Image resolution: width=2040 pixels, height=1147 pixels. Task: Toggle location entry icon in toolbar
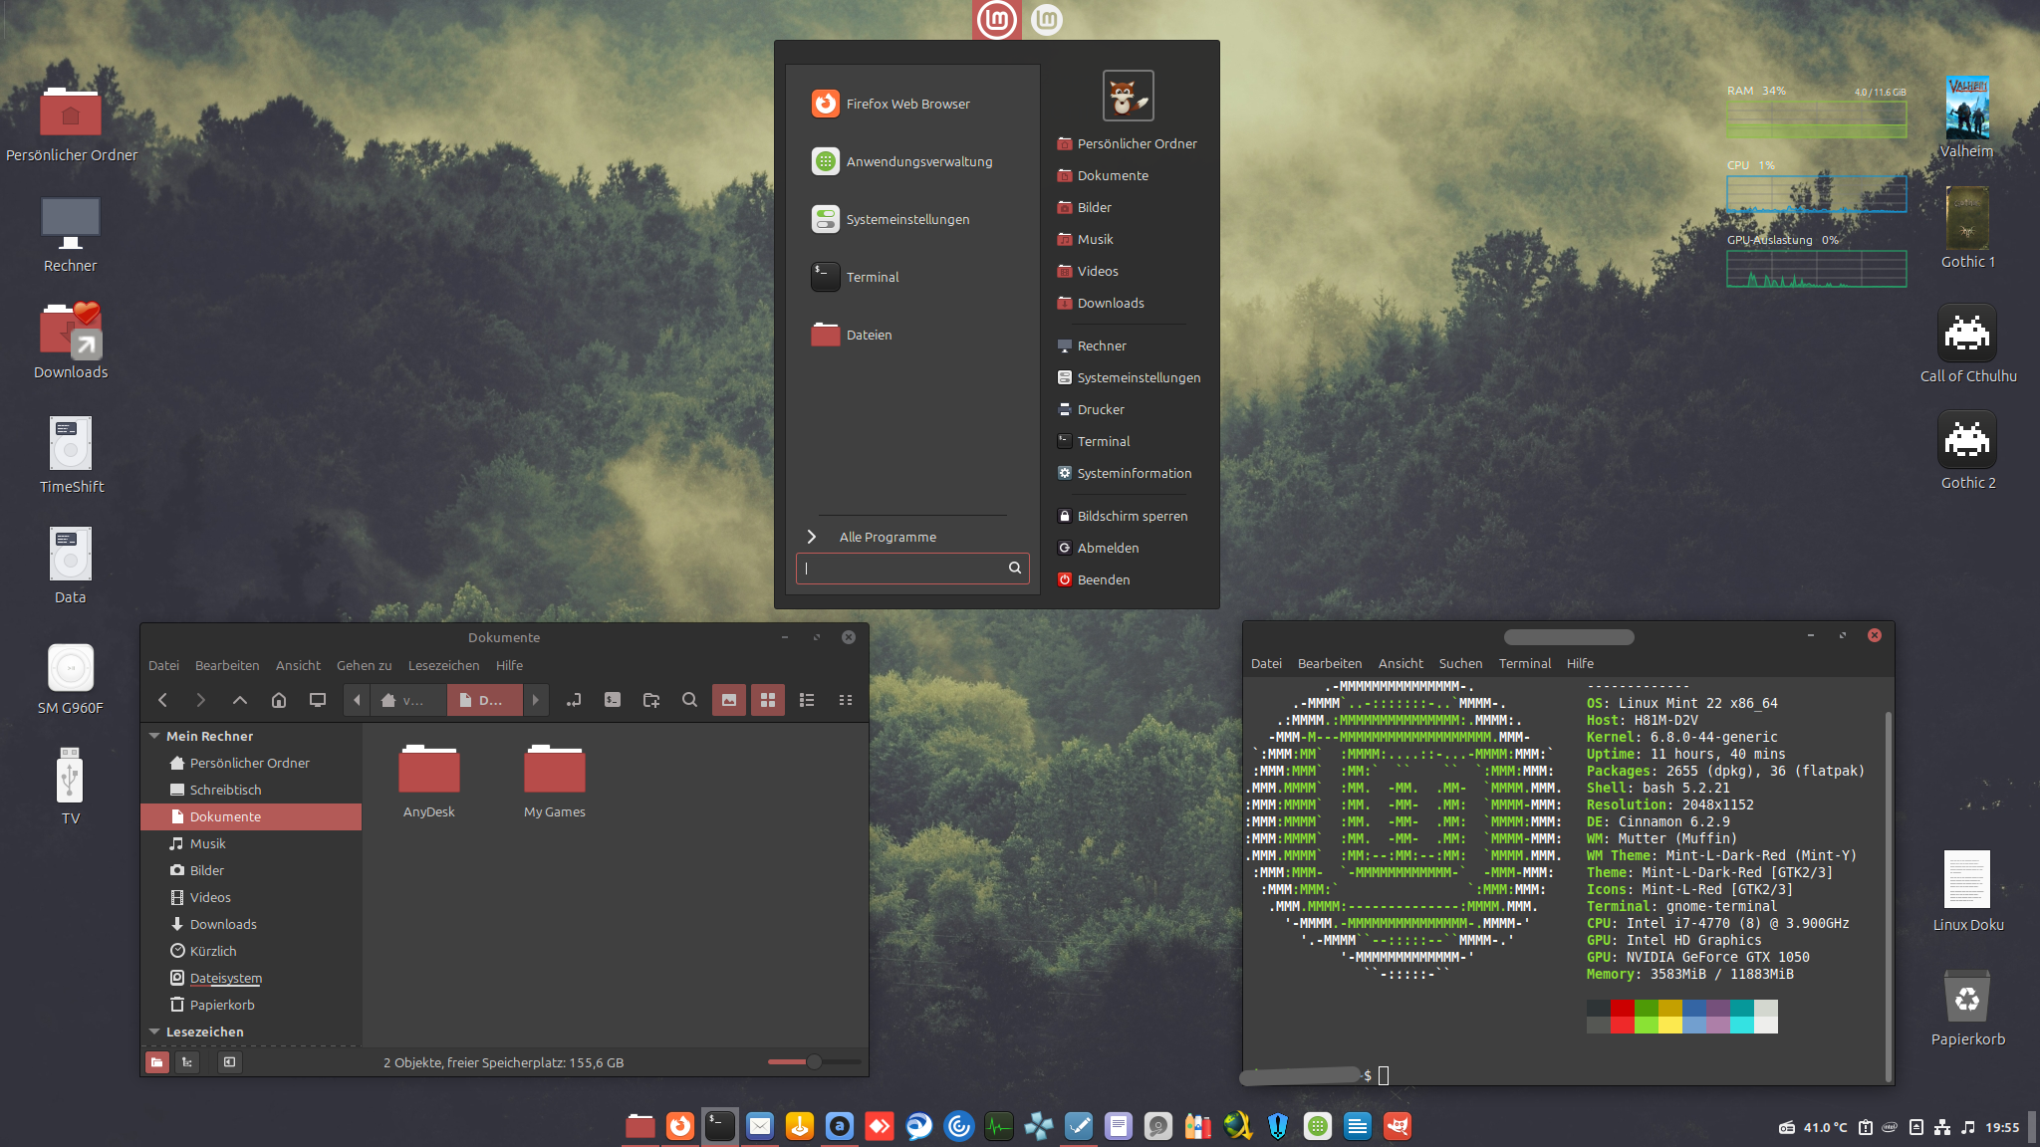coord(574,700)
